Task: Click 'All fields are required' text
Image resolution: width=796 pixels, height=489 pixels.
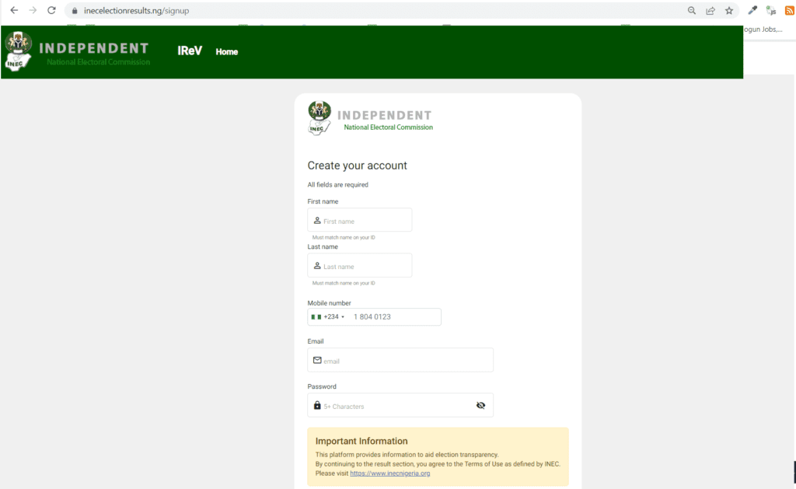Action: pos(337,185)
